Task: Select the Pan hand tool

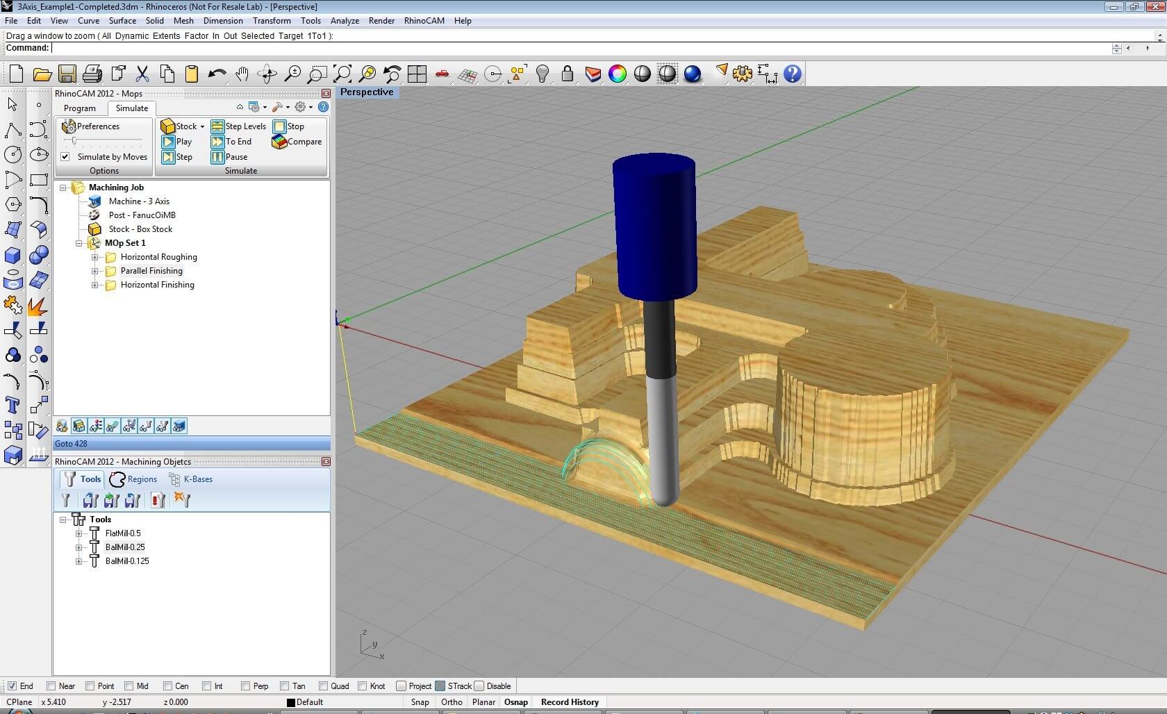Action: [x=242, y=74]
